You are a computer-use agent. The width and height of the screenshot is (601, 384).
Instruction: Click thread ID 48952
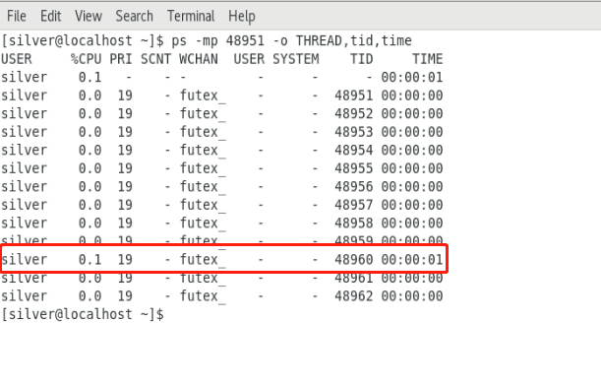point(354,114)
